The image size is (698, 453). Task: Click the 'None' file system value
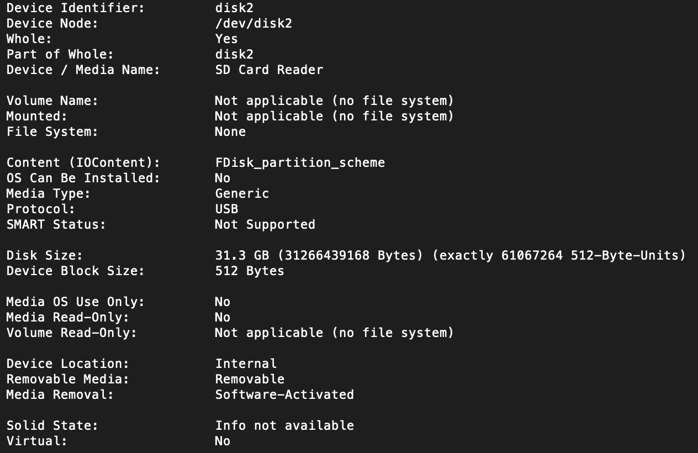pyautogui.click(x=230, y=132)
